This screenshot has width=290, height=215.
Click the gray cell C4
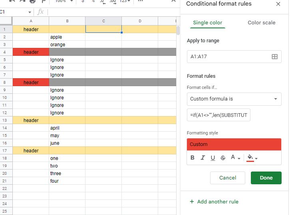103,52
